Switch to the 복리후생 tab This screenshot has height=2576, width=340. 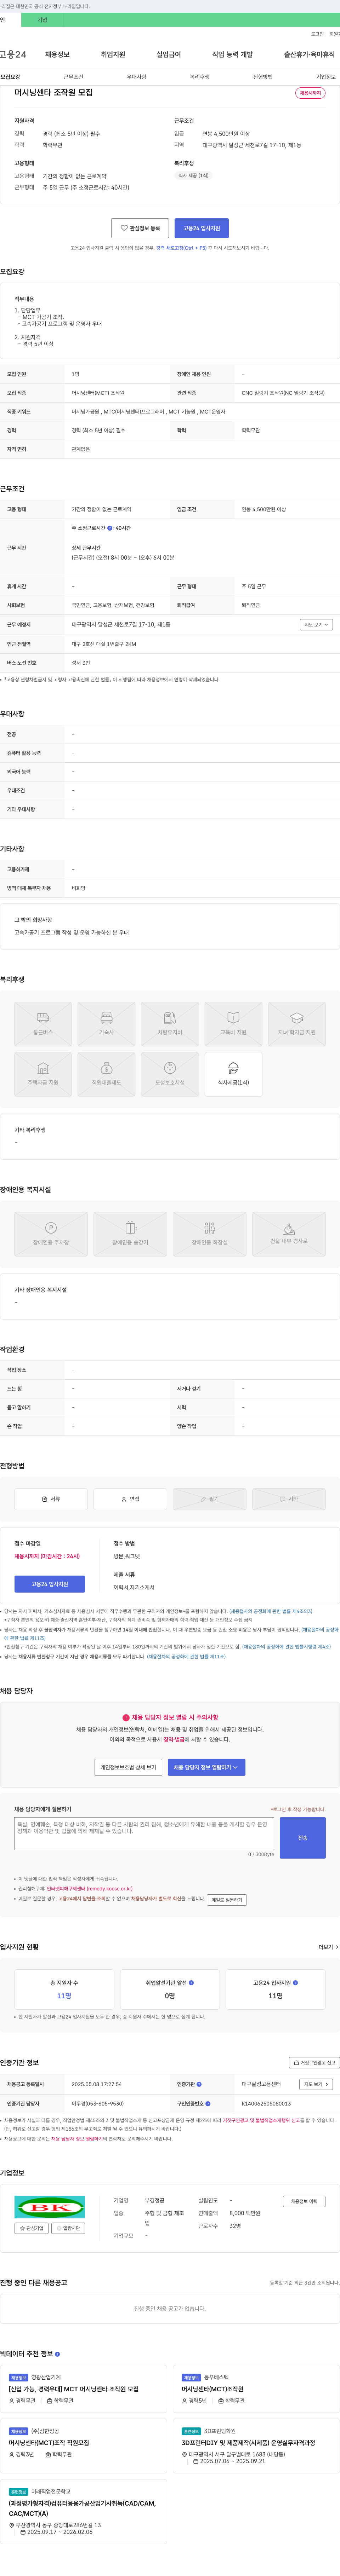tap(200, 77)
